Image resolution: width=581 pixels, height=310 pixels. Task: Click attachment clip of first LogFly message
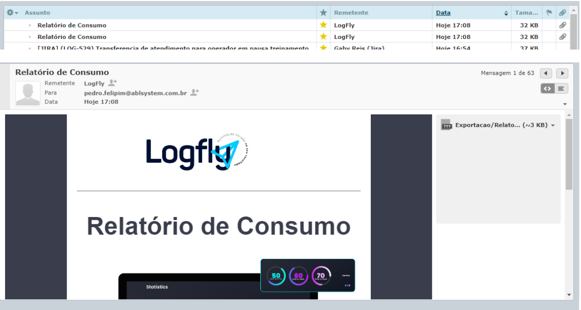coord(563,25)
